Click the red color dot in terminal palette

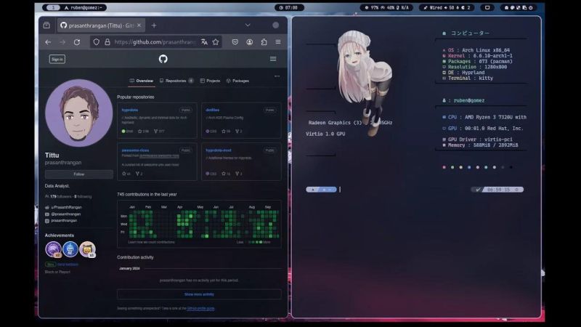pyautogui.click(x=444, y=167)
